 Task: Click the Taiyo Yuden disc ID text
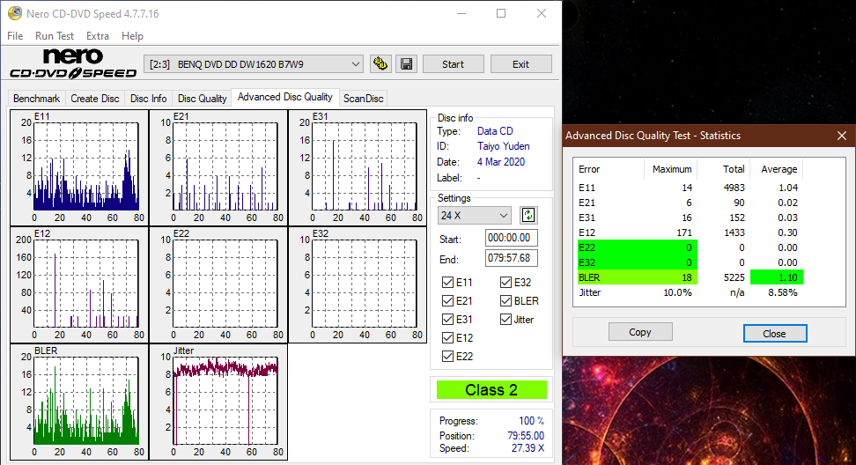click(x=504, y=146)
